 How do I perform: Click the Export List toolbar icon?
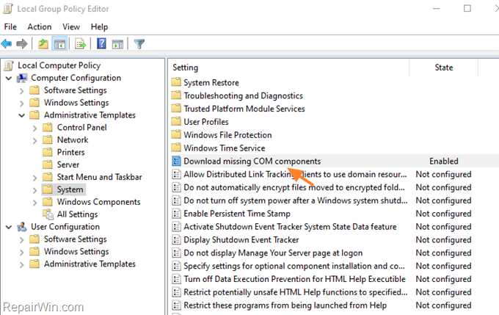[x=80, y=43]
